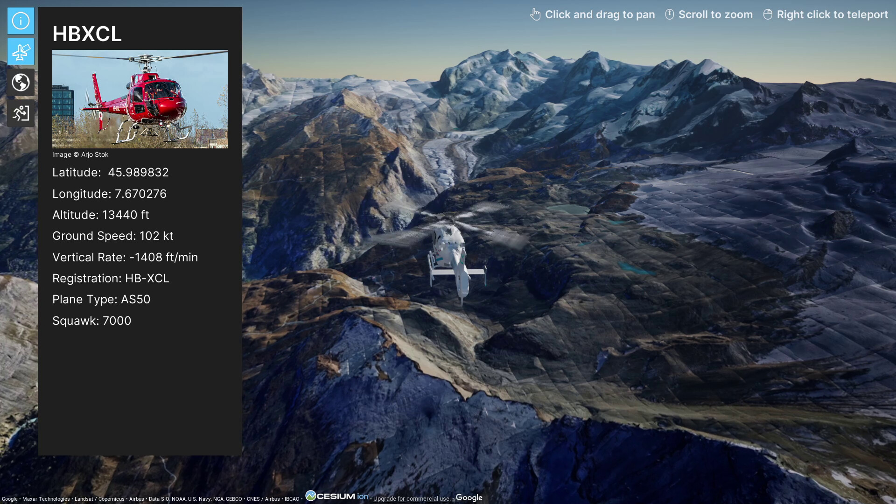Open the Upgrade for commercial use link
896x504 pixels.
(411, 498)
